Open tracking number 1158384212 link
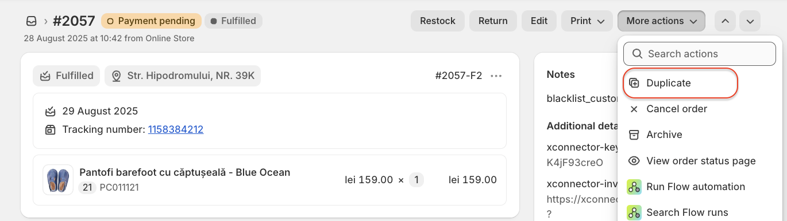 point(176,129)
